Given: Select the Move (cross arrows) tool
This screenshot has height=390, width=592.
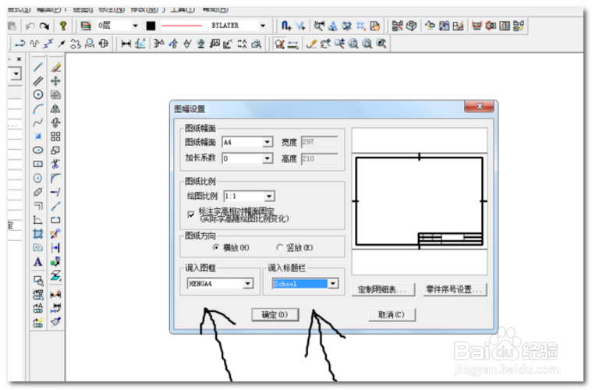Looking at the screenshot, I should pyautogui.click(x=56, y=81).
